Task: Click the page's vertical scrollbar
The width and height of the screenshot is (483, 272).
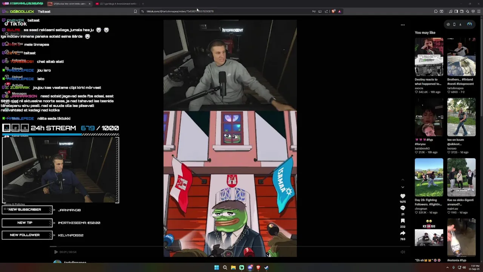Action: [481, 140]
